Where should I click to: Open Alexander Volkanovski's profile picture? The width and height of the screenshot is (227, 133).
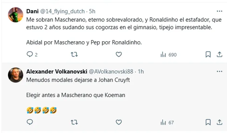tap(15, 76)
